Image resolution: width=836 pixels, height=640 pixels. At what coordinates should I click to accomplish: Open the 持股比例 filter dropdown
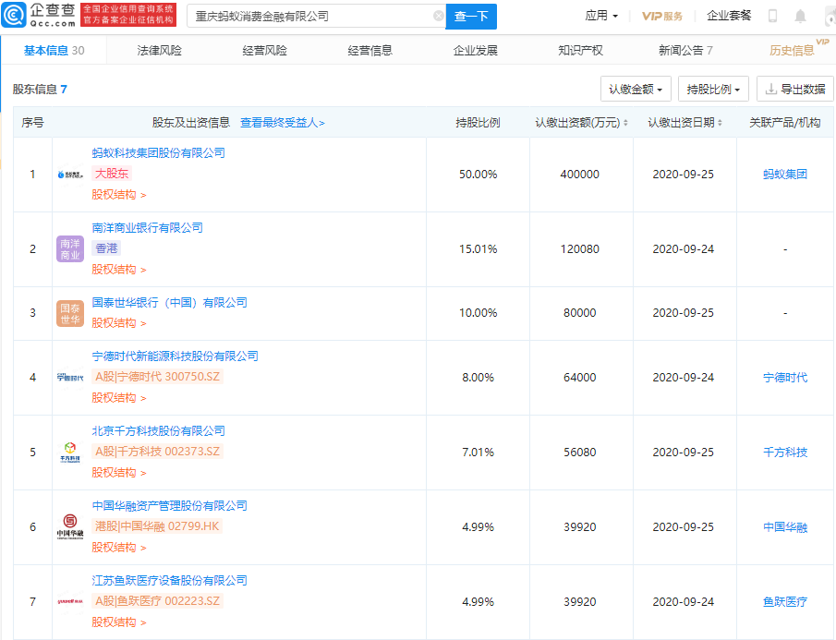(713, 88)
